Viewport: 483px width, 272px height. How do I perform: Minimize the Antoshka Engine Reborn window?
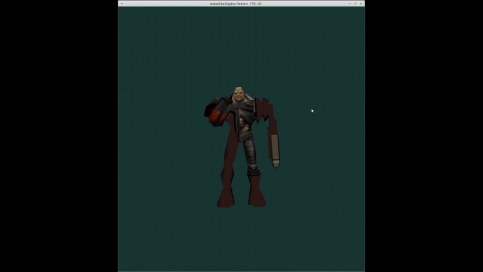coord(350,4)
